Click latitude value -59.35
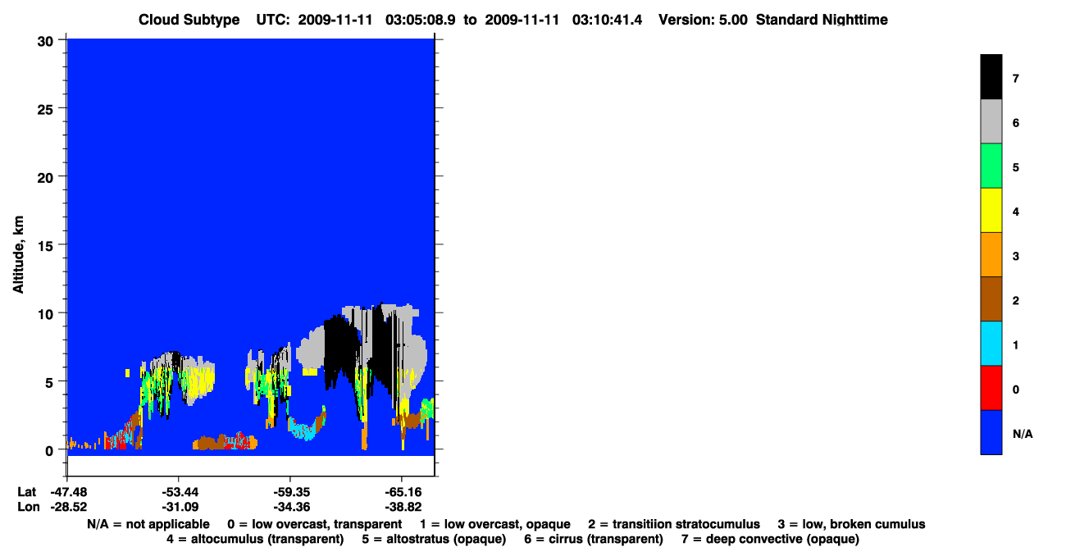Screen dimensions: 1066x547 (x=290, y=492)
